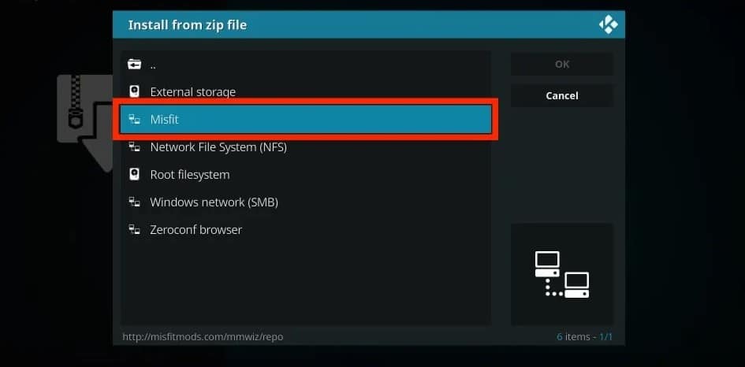Click the greyed-out OK button
This screenshot has width=745, height=367.
[562, 64]
